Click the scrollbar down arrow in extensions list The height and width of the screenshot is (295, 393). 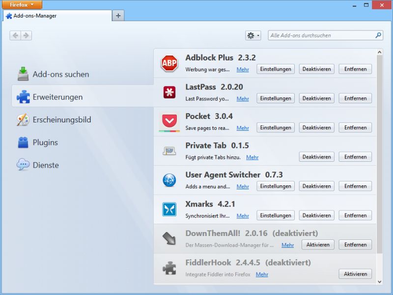[379, 281]
